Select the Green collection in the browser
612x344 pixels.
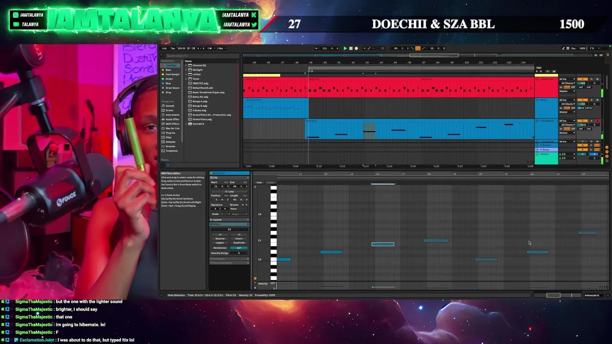click(x=171, y=79)
